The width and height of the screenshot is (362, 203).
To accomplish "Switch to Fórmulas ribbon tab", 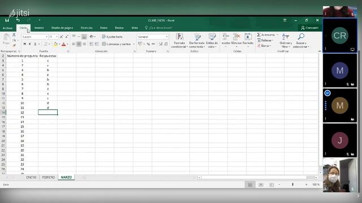I will [x=87, y=28].
